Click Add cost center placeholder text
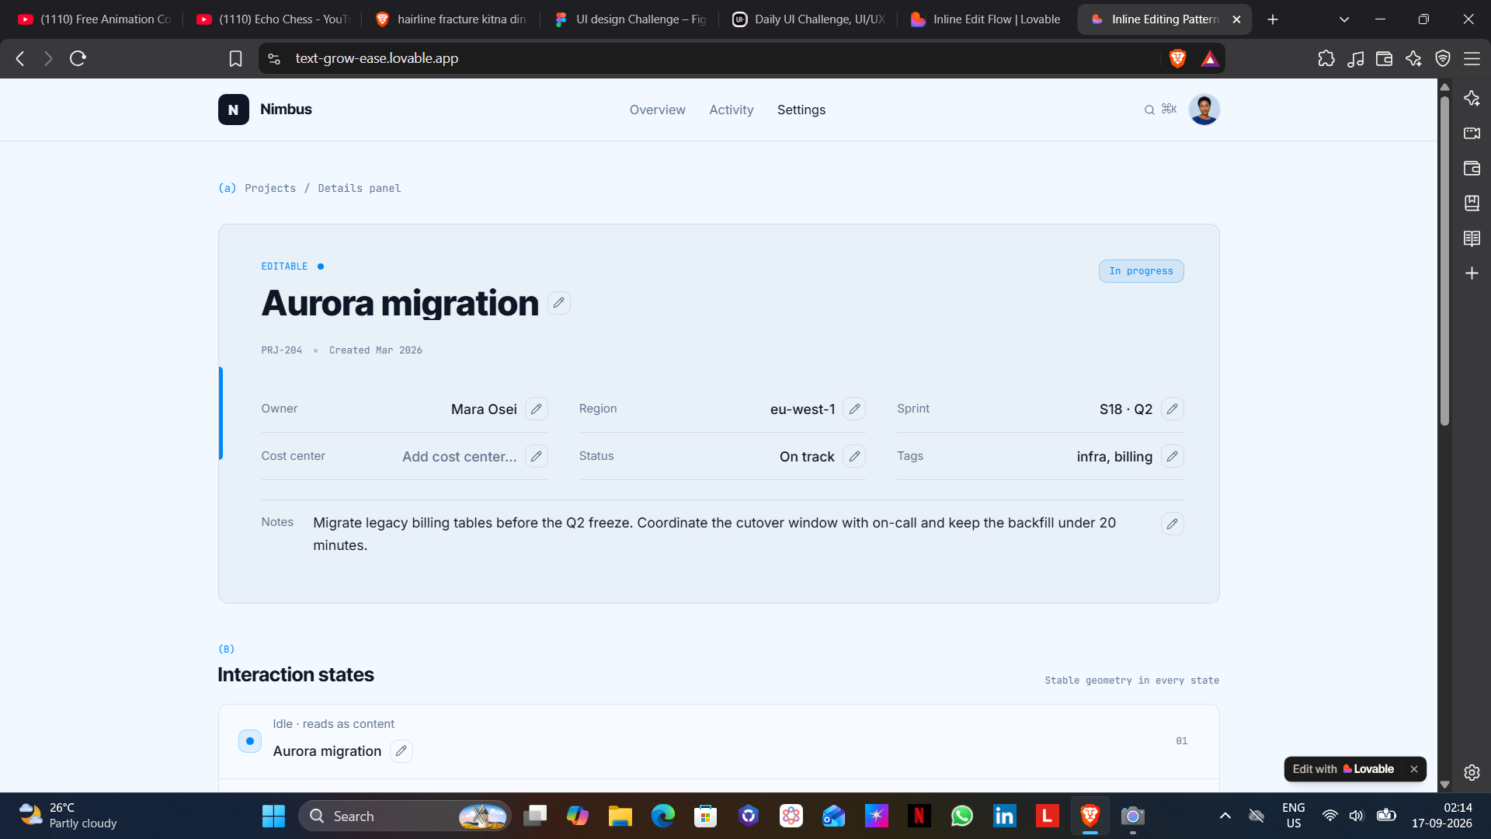 (x=459, y=457)
